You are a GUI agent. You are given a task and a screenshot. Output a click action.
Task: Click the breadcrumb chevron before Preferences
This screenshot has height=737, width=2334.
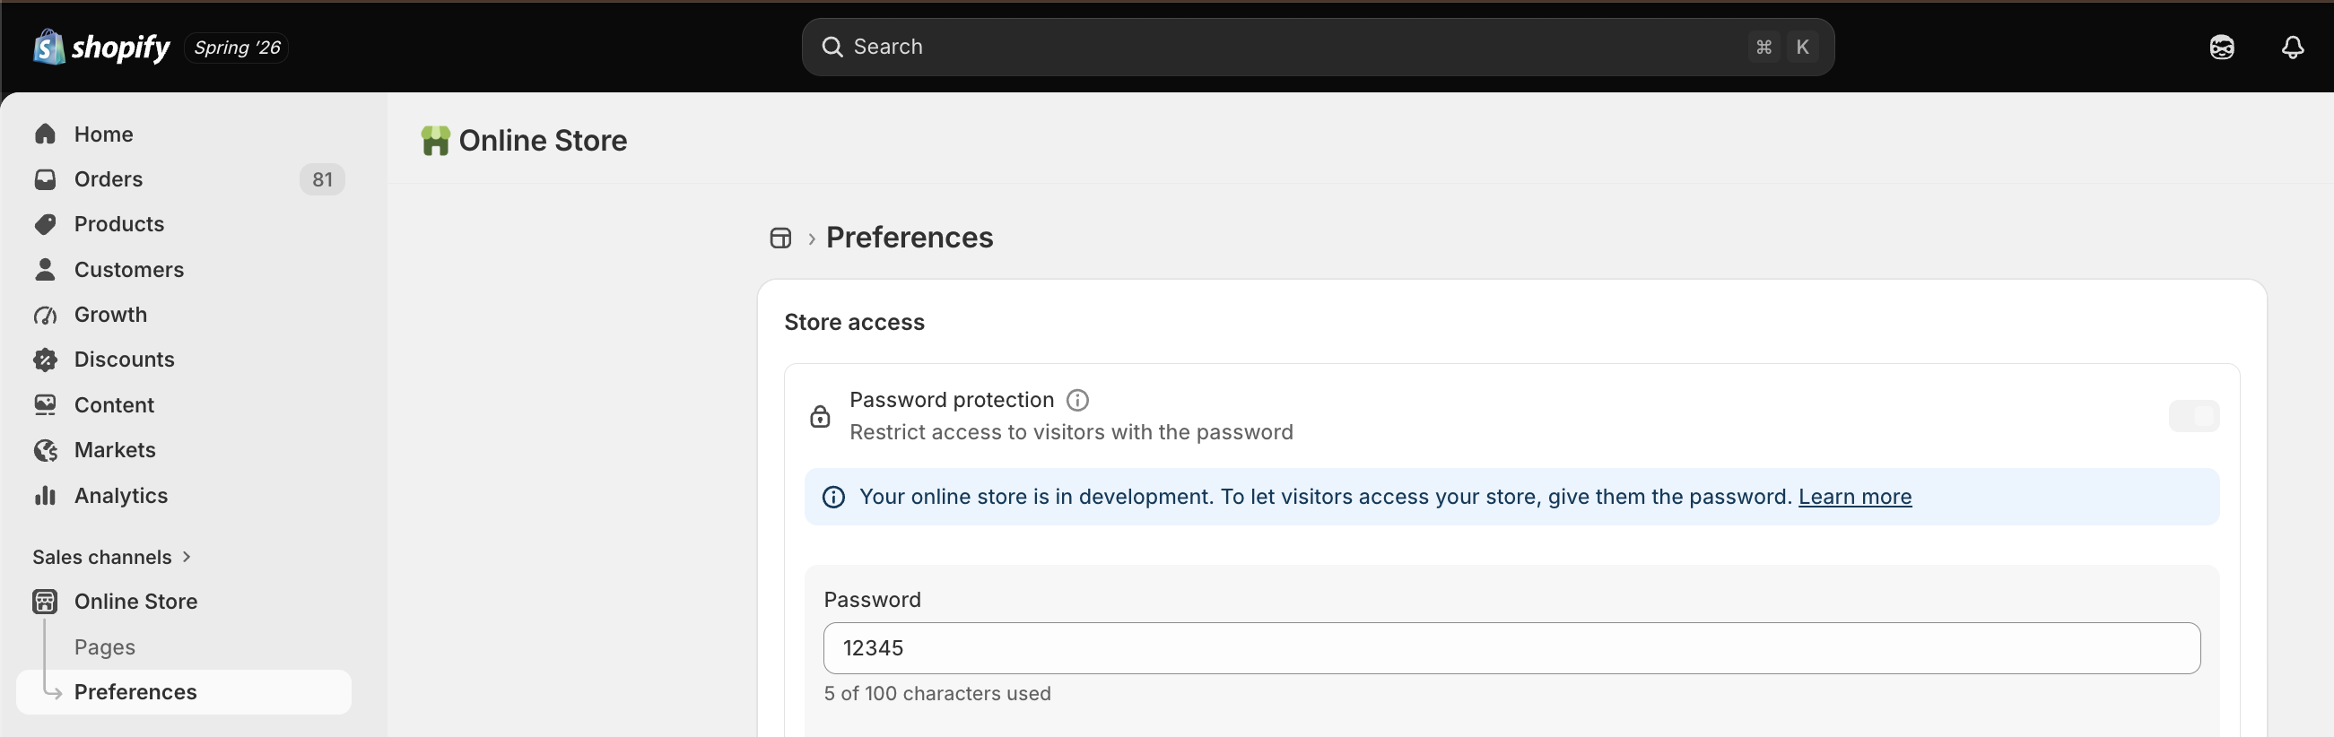tap(812, 238)
